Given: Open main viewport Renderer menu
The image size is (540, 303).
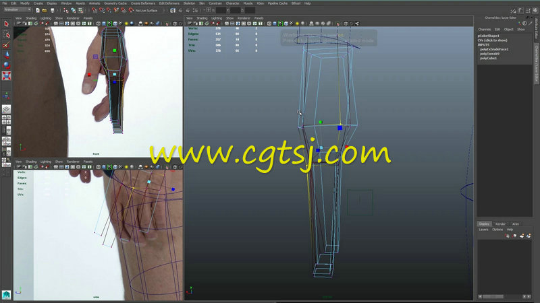Looking at the screenshot, I should coord(244,18).
